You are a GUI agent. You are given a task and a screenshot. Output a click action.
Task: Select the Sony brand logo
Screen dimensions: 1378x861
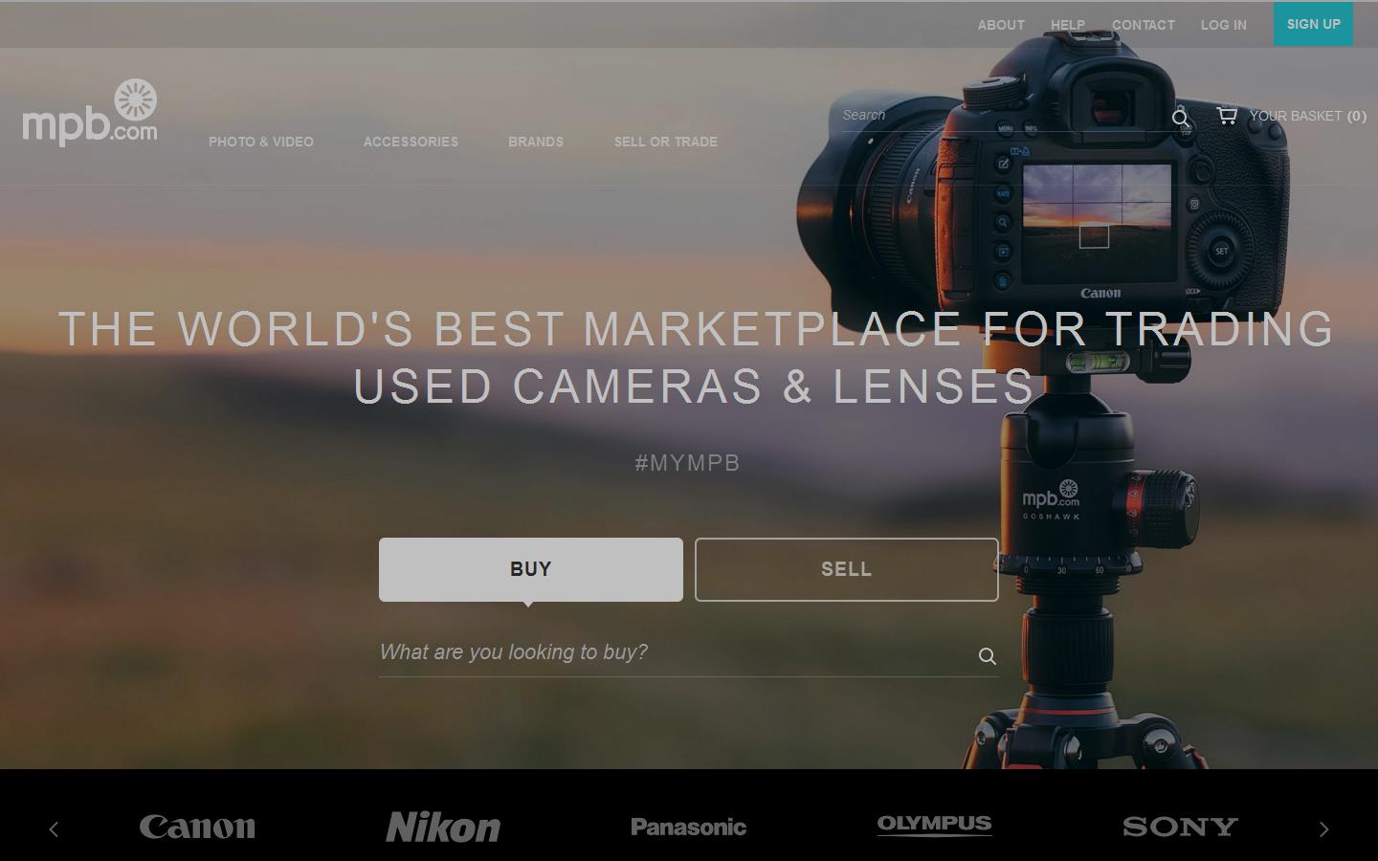(x=1180, y=828)
